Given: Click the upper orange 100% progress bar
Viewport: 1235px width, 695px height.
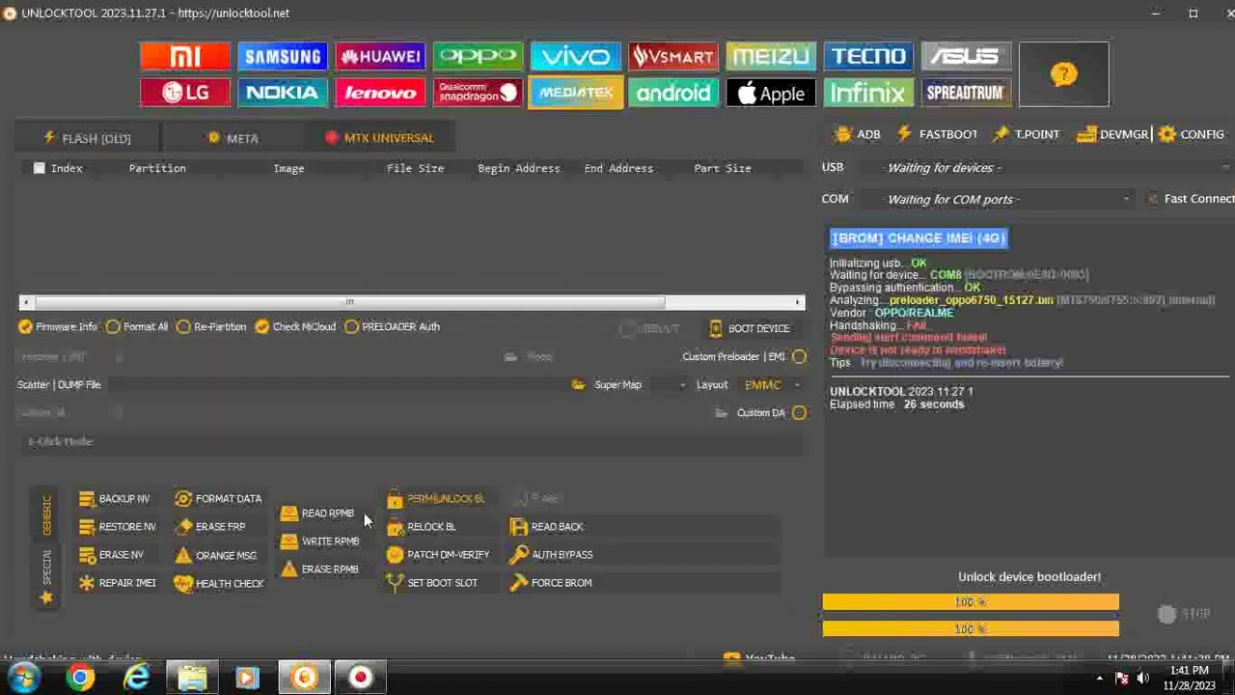Looking at the screenshot, I should (x=971, y=602).
